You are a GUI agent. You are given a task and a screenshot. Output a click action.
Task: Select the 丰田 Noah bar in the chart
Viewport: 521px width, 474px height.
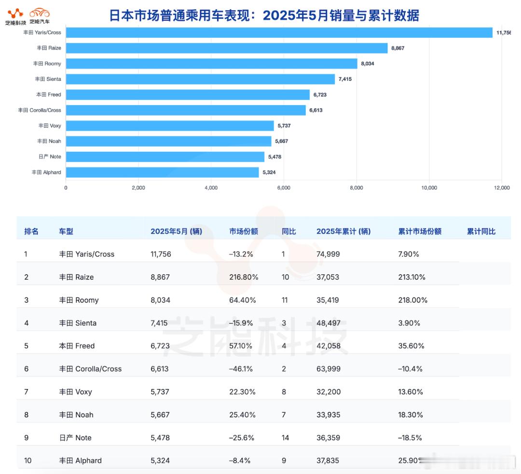pyautogui.click(x=168, y=141)
